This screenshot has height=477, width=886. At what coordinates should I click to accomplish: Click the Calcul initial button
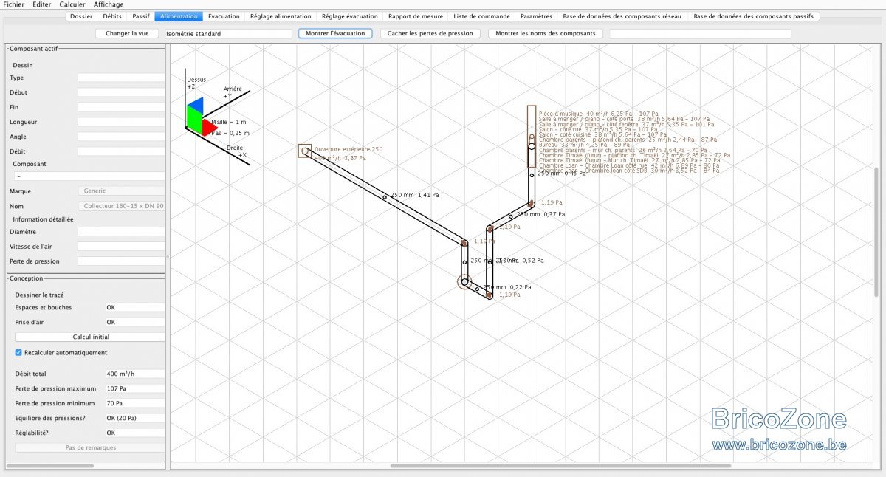[90, 337]
